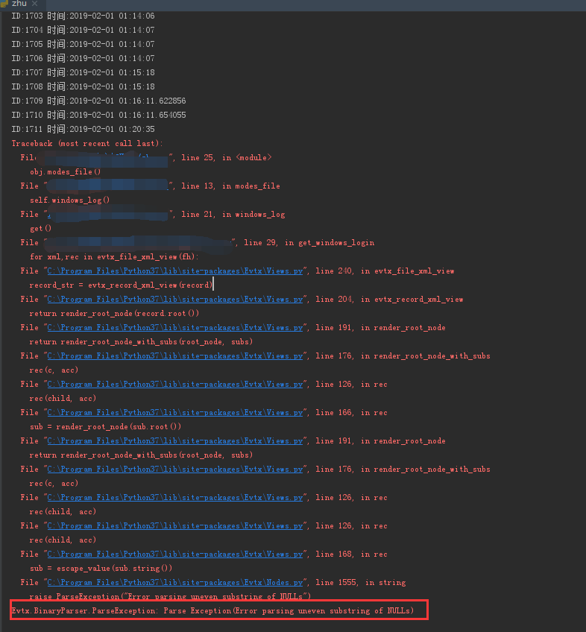This screenshot has width=586, height=632.
Task: Open first Views.py link for line 191
Action: (175, 328)
